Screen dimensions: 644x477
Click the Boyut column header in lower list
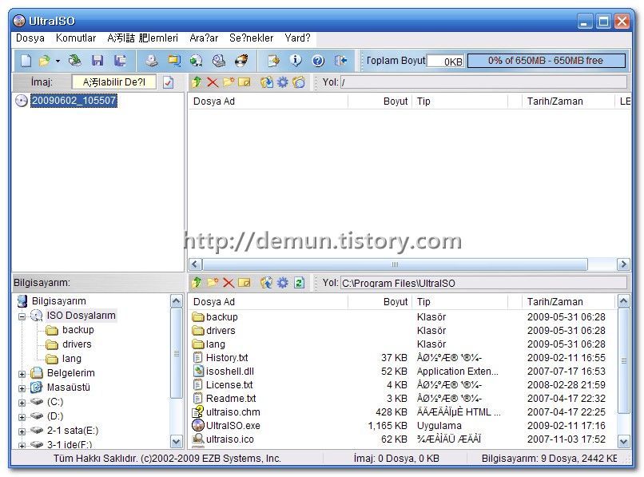(395, 302)
